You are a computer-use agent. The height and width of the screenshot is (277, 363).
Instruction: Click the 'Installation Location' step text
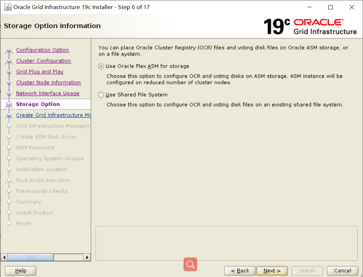tap(42, 169)
